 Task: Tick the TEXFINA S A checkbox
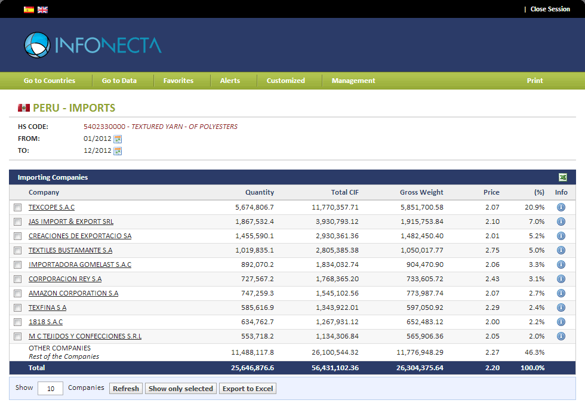pyautogui.click(x=17, y=308)
